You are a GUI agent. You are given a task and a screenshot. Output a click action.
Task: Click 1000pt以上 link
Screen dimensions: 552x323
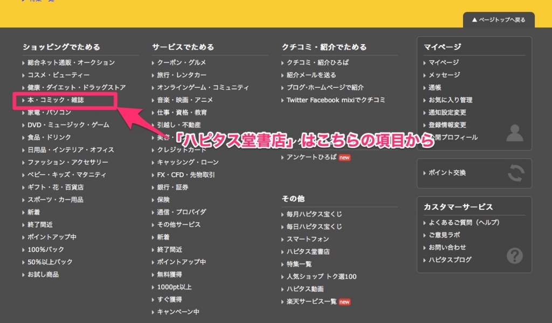click(x=174, y=287)
